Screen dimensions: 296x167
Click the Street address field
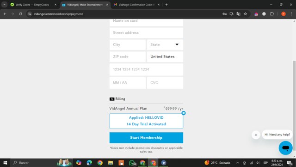(146, 33)
